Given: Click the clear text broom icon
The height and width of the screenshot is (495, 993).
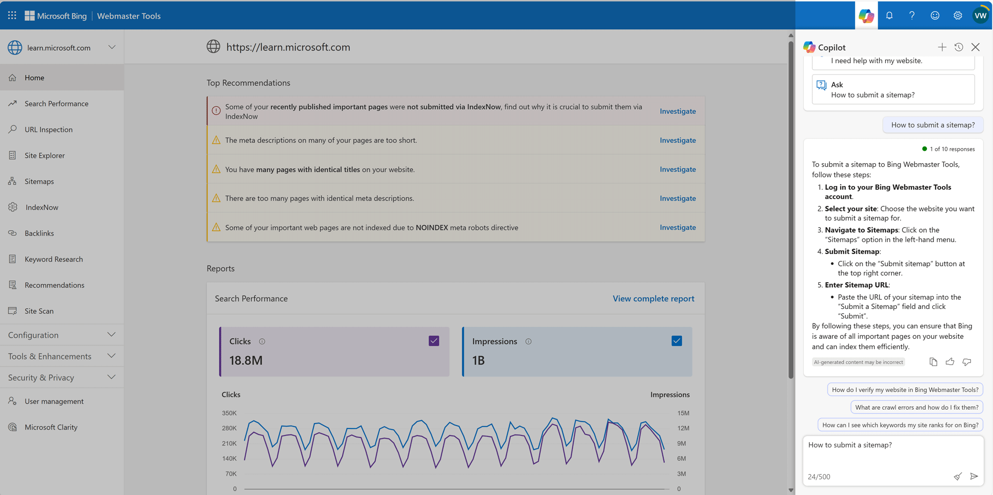Looking at the screenshot, I should [958, 476].
